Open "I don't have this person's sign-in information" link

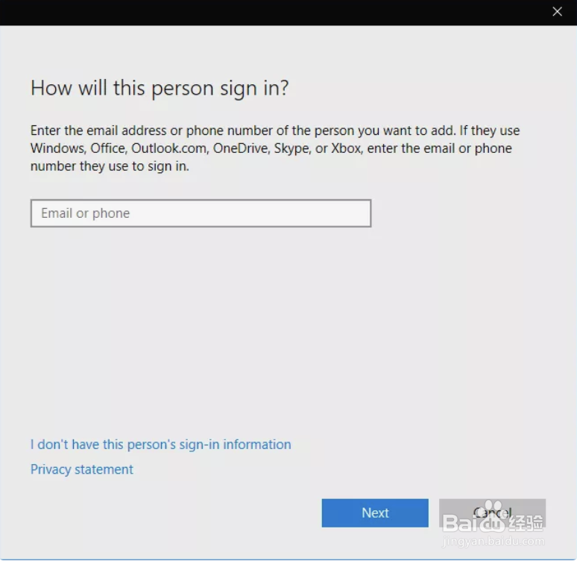160,445
